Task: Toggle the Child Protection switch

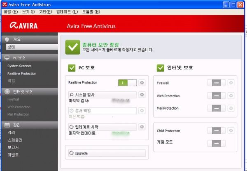Action: pos(216,130)
